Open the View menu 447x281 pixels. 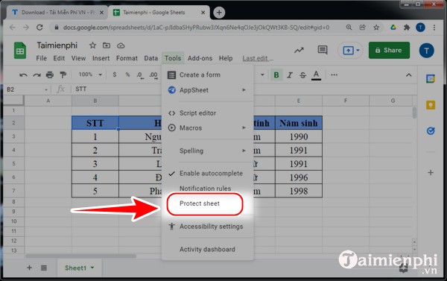coord(78,58)
